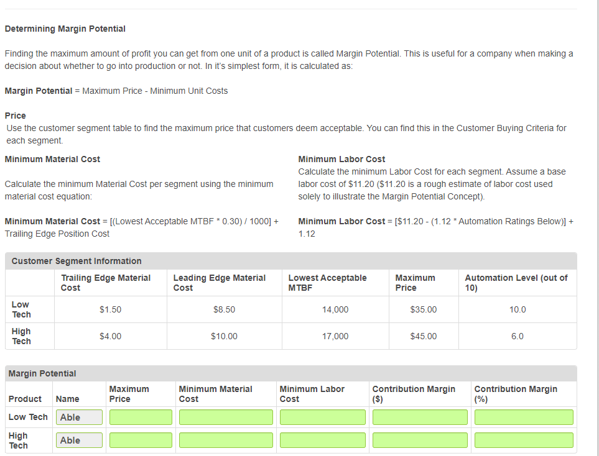Click the Low Tech Minimum Labor Cost field
599x456 pixels.
(x=322, y=417)
